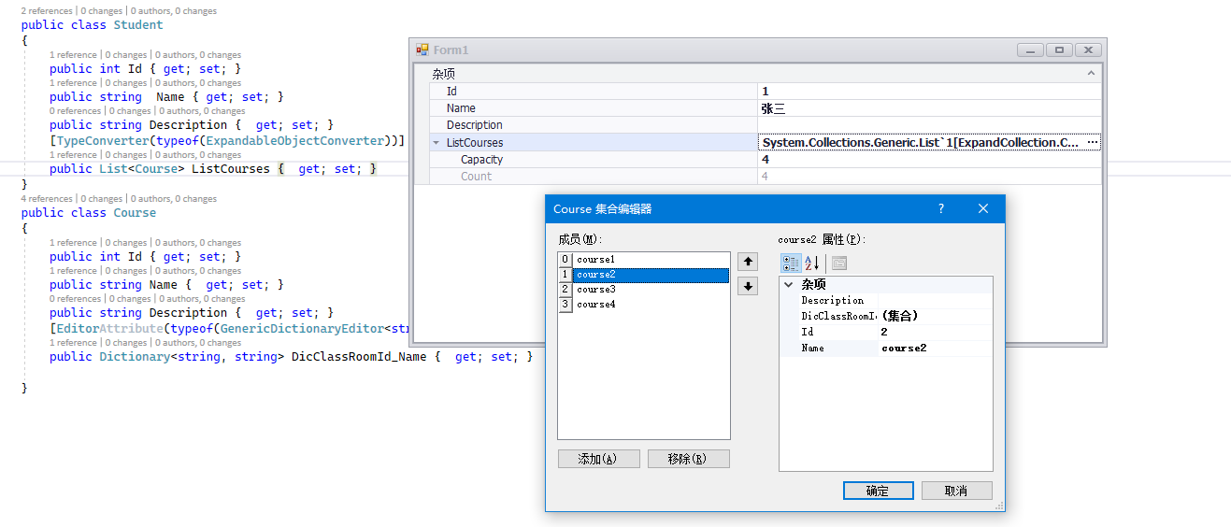Click the Description value field in course2 properties

(935, 301)
